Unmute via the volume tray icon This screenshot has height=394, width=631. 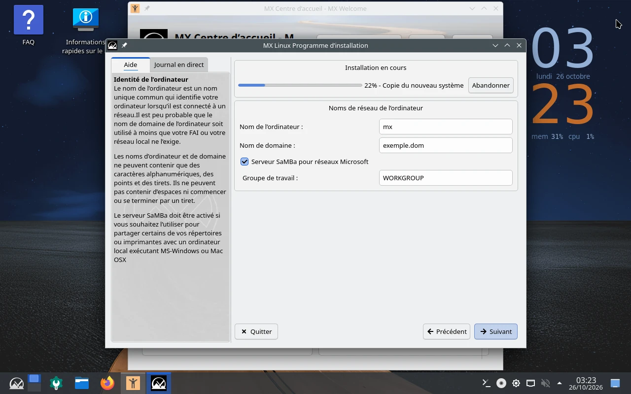pyautogui.click(x=545, y=383)
